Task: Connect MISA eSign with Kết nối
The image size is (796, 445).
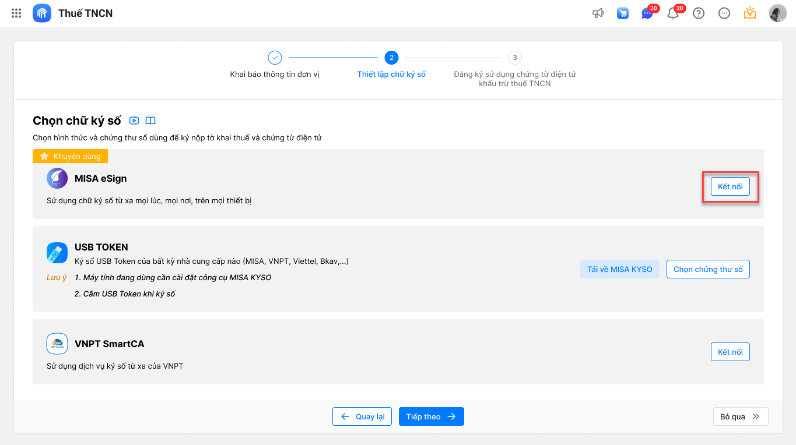Action: [x=730, y=186]
